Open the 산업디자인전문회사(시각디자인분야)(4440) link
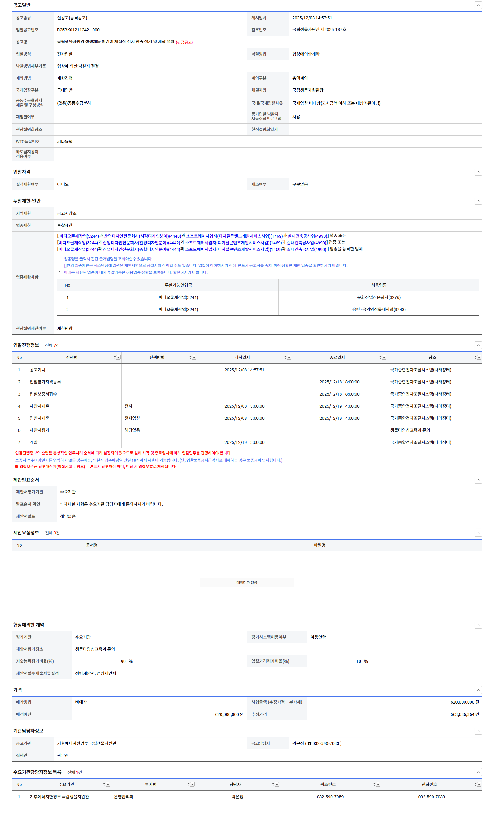 (x=142, y=236)
